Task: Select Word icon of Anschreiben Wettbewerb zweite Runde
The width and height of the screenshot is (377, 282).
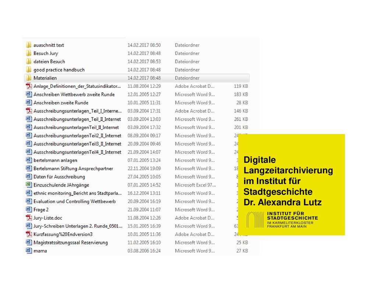Action: pyautogui.click(x=29, y=94)
